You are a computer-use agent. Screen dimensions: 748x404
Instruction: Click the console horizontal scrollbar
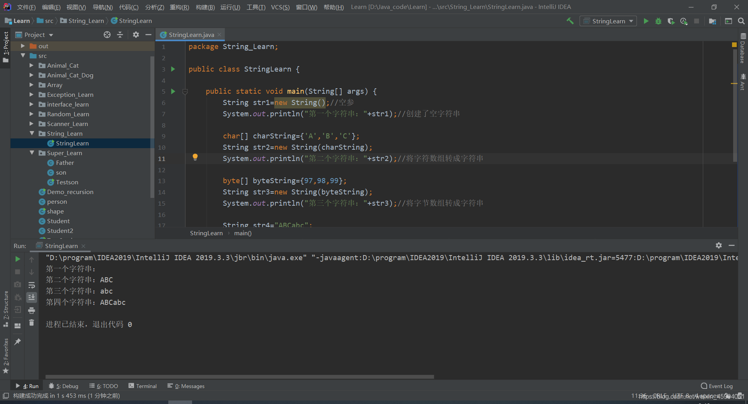pyautogui.click(x=240, y=377)
